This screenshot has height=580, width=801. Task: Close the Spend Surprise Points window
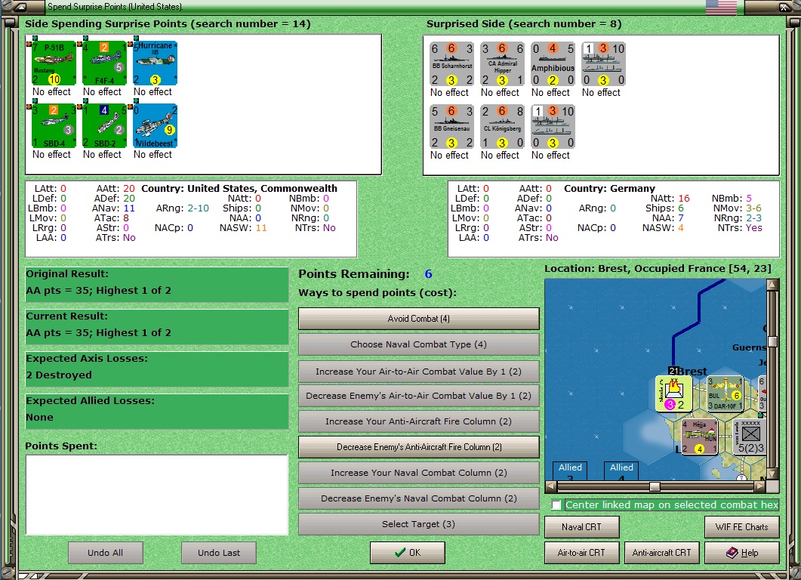[784, 7]
